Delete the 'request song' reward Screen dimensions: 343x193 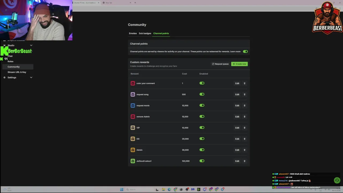coord(244,94)
